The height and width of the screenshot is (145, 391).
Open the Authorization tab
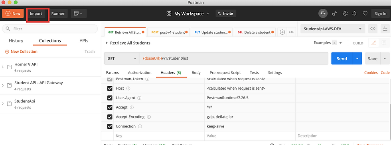click(x=140, y=73)
